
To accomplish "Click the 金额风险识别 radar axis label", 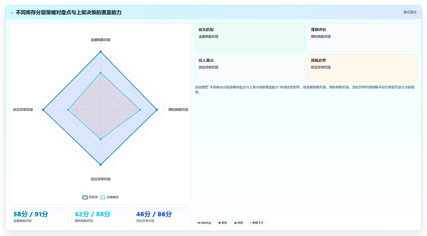I will (x=100, y=40).
